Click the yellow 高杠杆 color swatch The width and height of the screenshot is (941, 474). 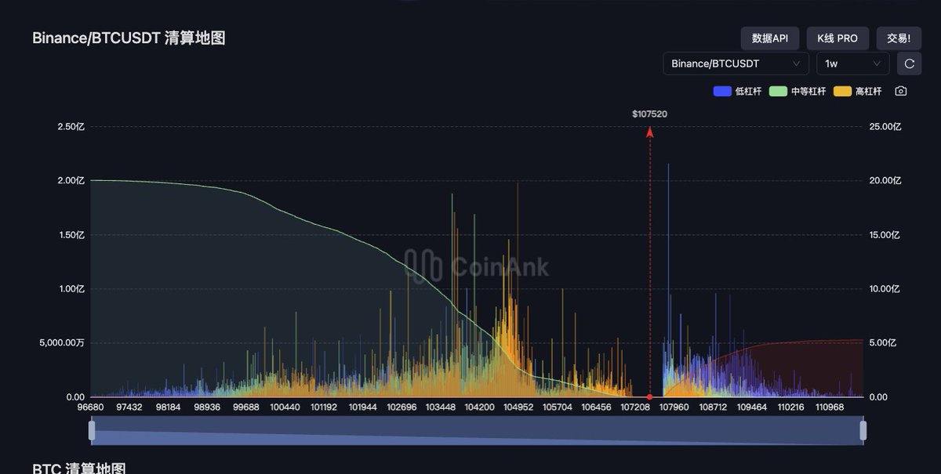coord(842,91)
